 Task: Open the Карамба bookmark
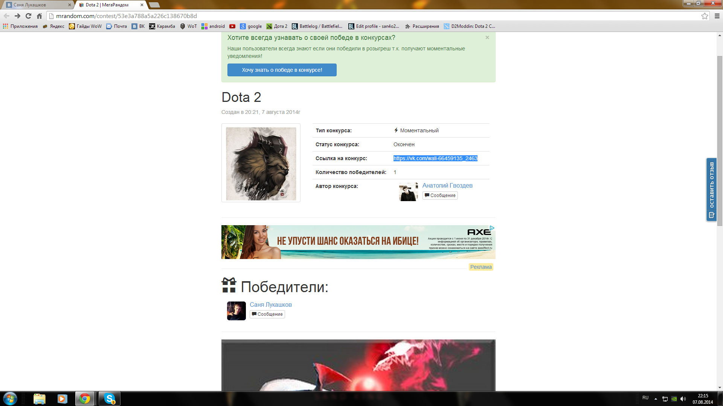pos(162,26)
